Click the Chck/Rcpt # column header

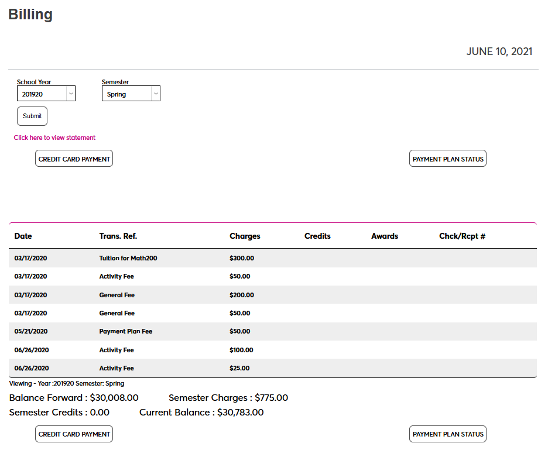click(463, 236)
